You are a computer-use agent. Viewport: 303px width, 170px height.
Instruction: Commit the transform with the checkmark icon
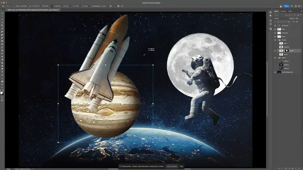click(x=122, y=6)
